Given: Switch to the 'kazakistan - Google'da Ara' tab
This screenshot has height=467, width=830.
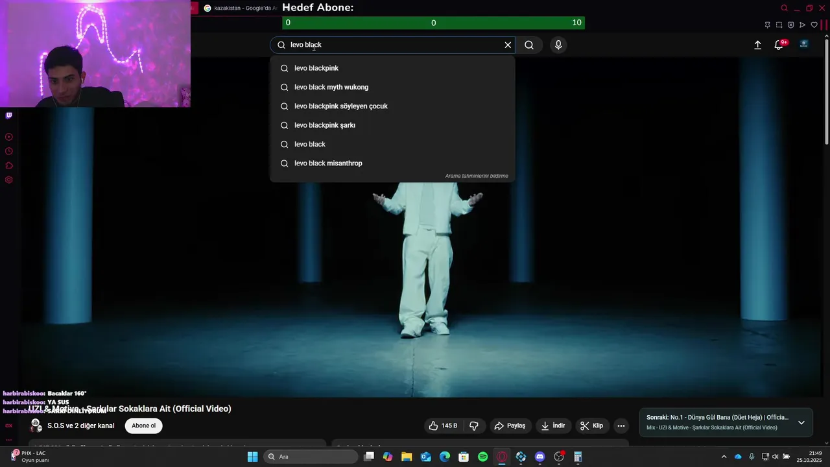Looking at the screenshot, I should [240, 8].
